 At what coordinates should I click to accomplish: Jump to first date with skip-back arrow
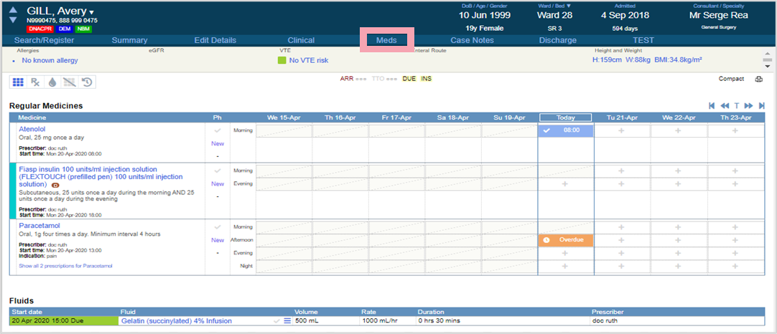712,105
